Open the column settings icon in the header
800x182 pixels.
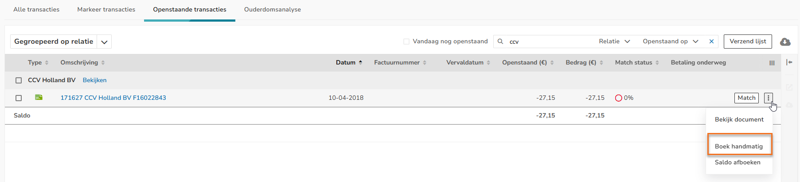(772, 63)
